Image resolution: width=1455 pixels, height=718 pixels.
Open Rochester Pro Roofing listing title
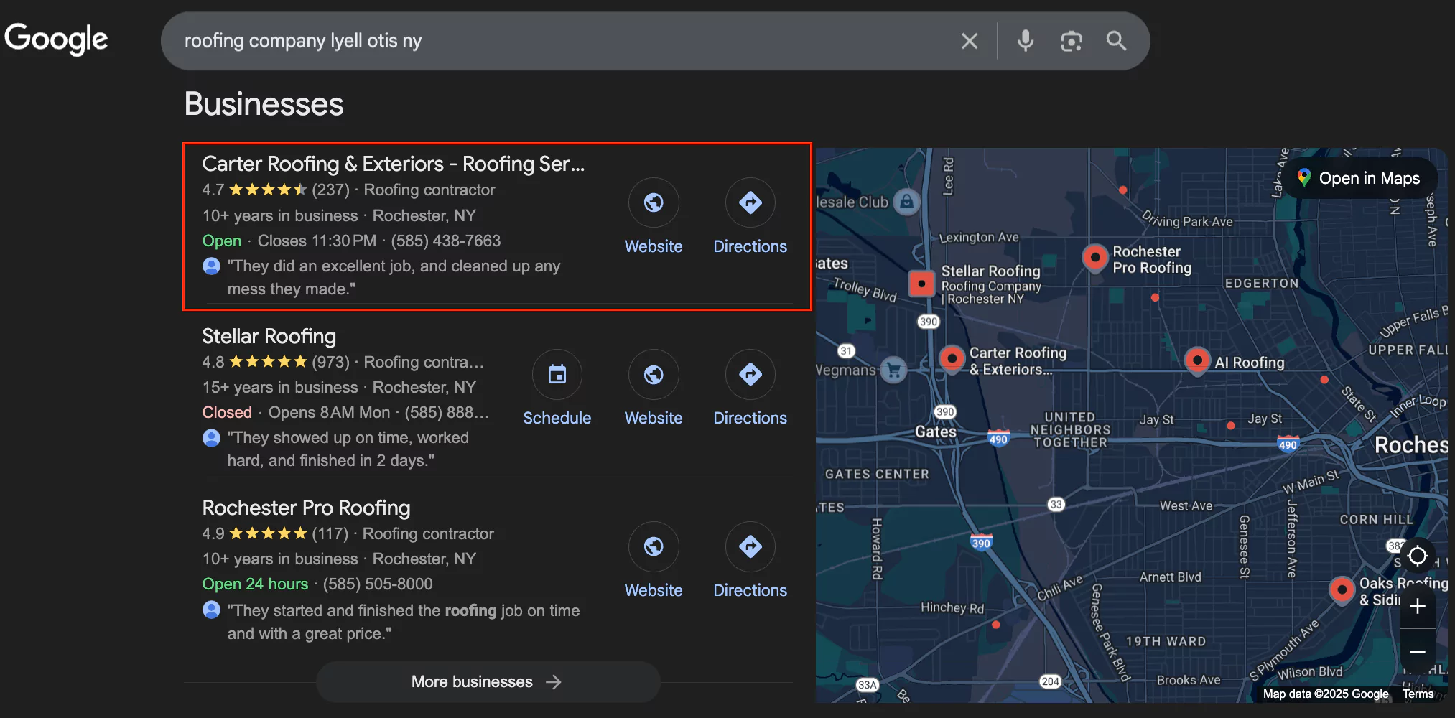pyautogui.click(x=306, y=508)
